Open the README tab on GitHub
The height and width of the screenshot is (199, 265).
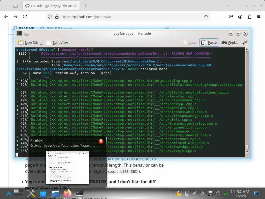tap(24, 28)
